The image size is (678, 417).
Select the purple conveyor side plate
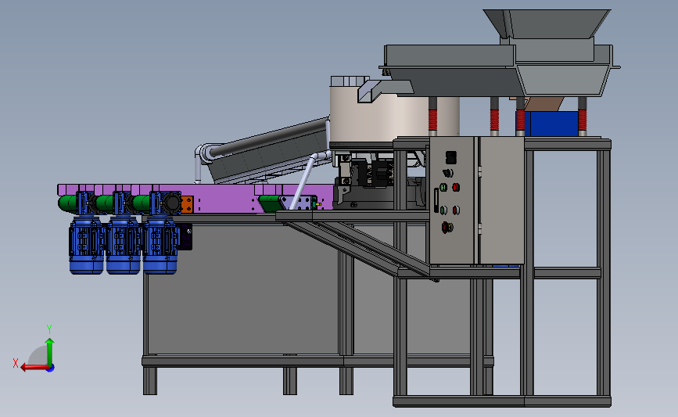(225, 199)
